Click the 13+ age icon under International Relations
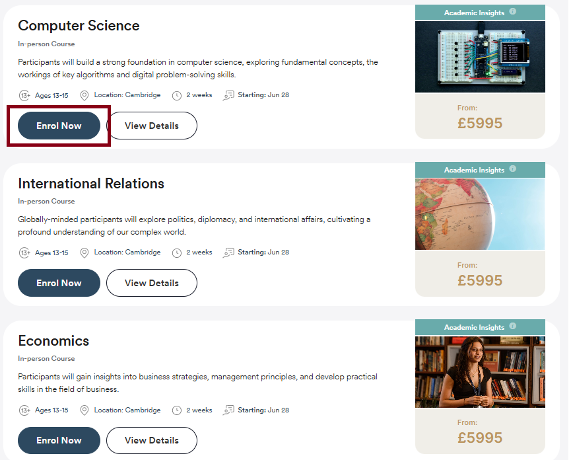The height and width of the screenshot is (460, 571). (24, 252)
